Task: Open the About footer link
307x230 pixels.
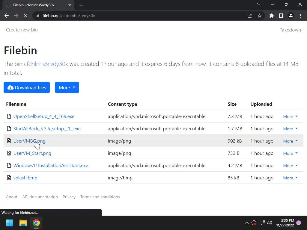Action: click(x=12, y=197)
